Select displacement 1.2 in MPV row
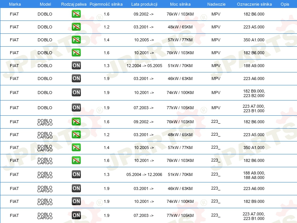Screen dimensions: 297x223 coord(107,27)
